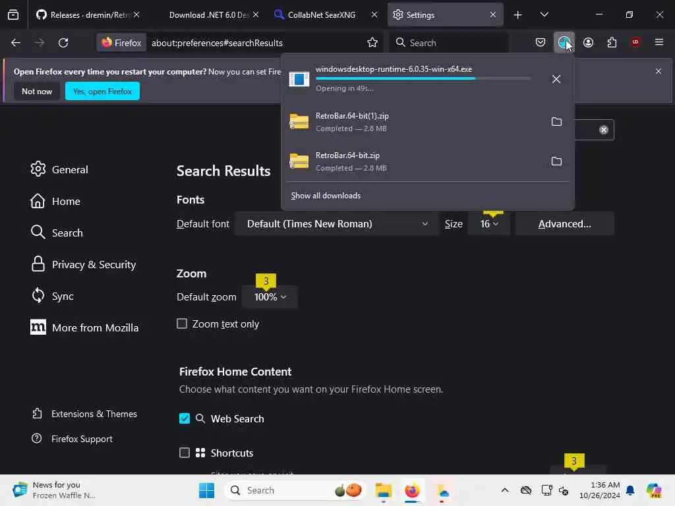Open Home settings category

55,202
